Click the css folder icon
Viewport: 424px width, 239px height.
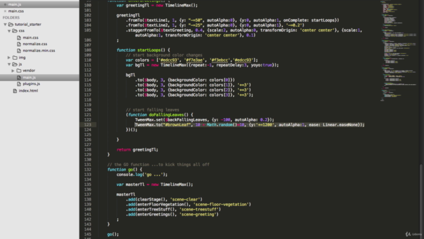pyautogui.click(x=15, y=31)
